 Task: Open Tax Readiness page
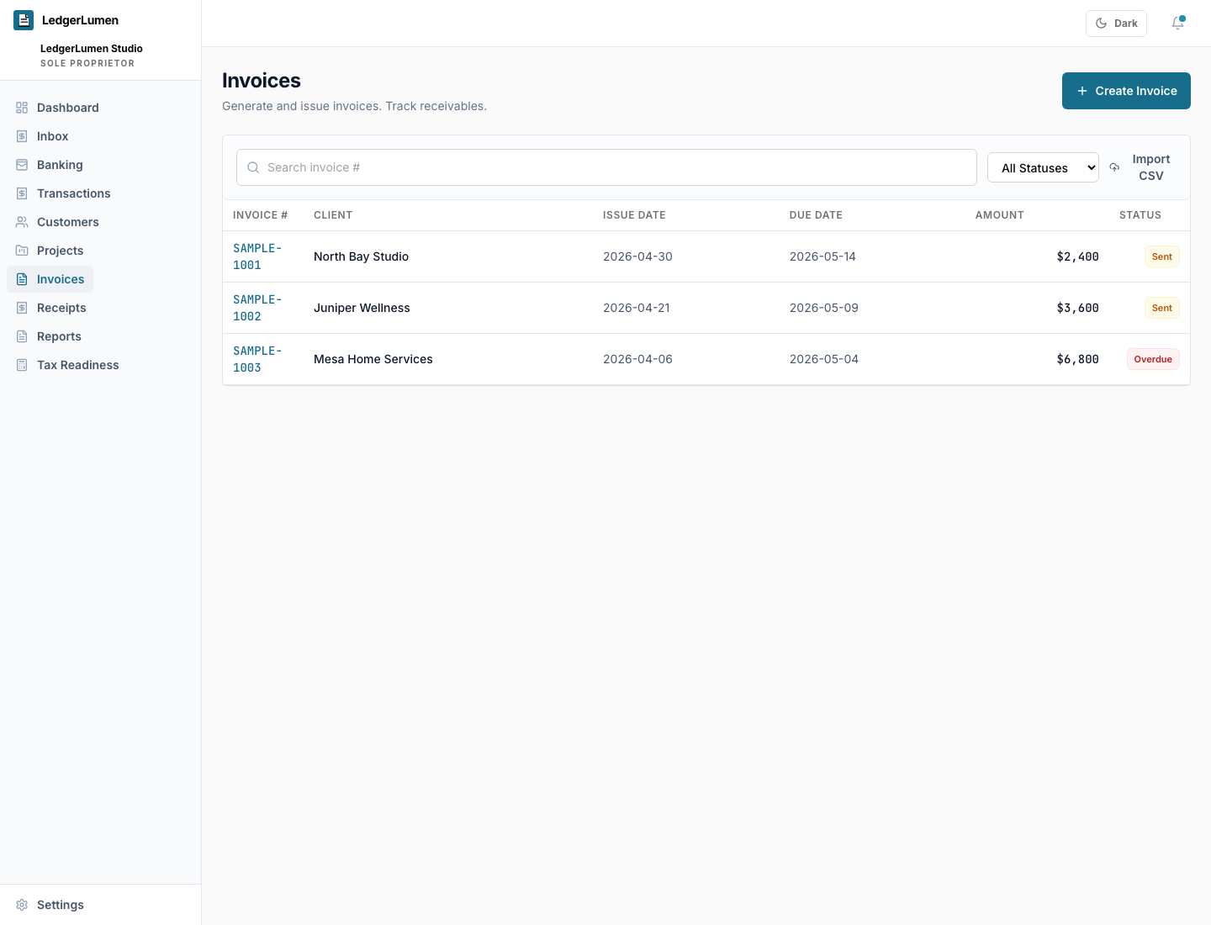point(67,365)
